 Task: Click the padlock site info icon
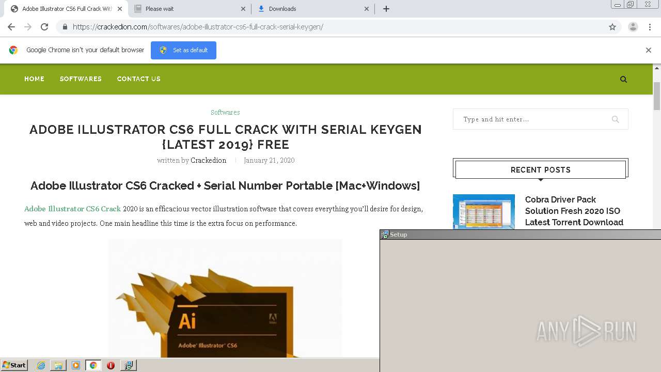click(65, 27)
